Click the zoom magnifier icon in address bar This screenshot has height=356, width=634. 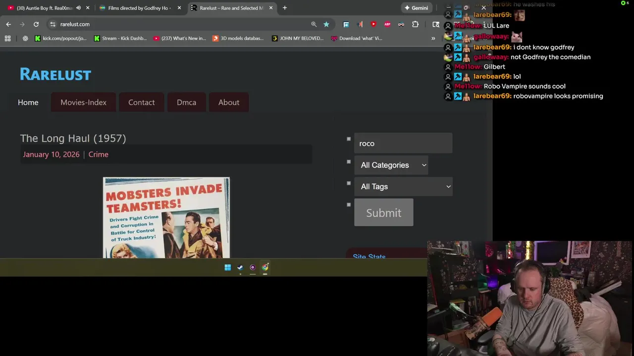click(x=314, y=24)
